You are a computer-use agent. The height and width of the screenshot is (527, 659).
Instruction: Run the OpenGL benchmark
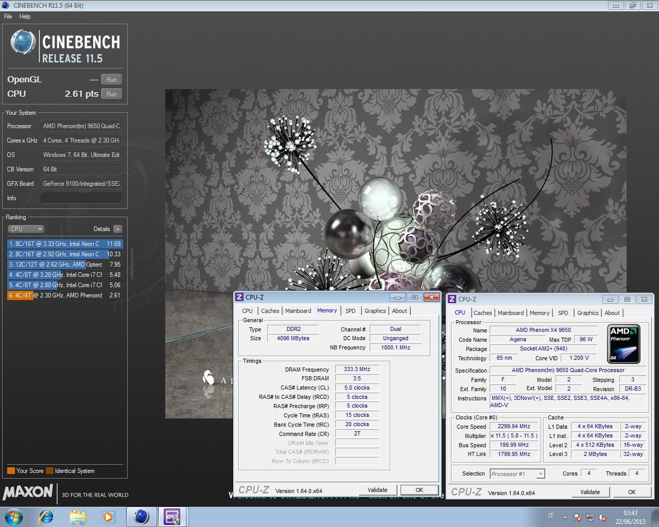click(x=112, y=80)
